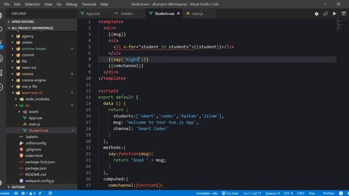349x196 pixels.
Task: Open .editorconfig file
Action: (x=35, y=143)
